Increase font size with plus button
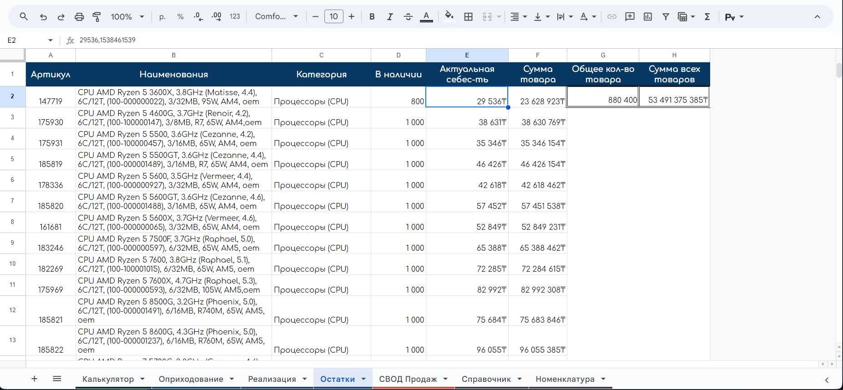Viewport: 843px width, 390px height. [351, 16]
